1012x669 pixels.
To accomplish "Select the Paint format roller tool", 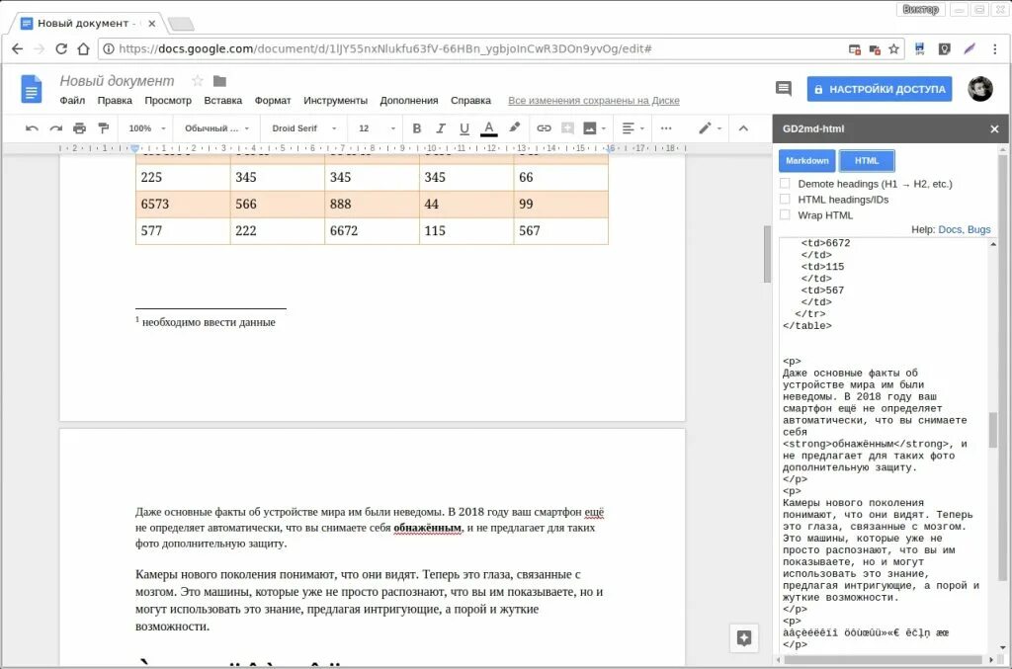I will coord(103,128).
